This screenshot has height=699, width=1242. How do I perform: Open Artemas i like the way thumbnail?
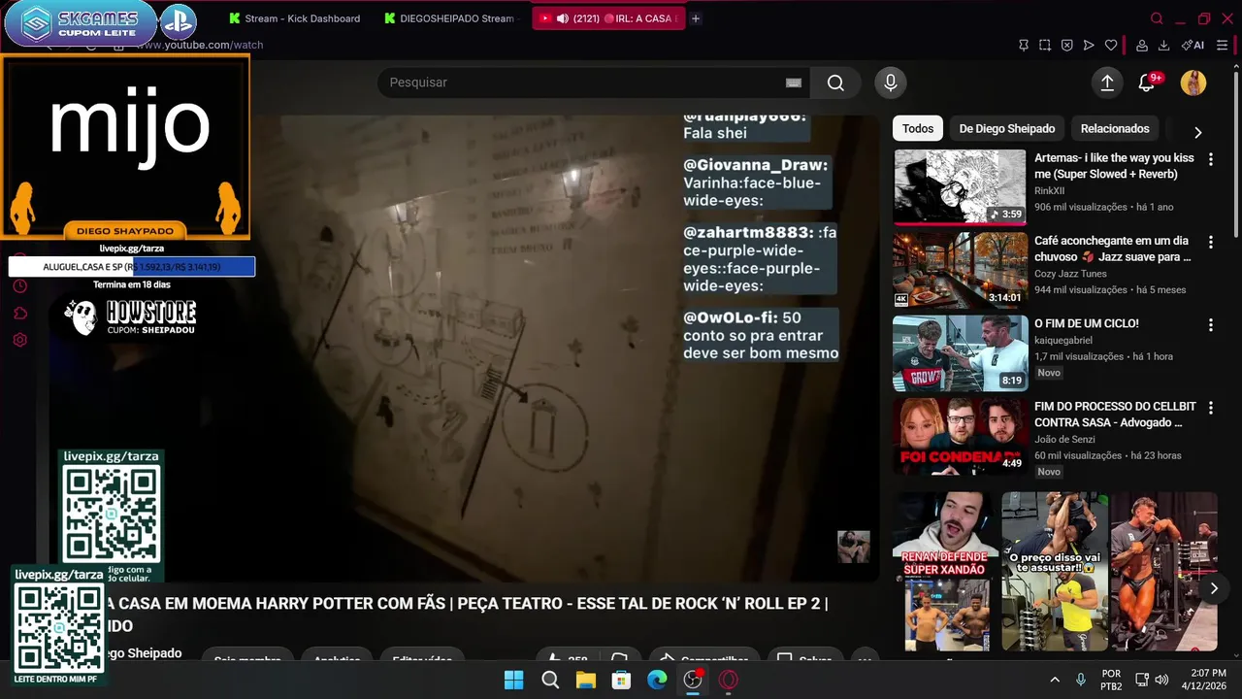(960, 186)
